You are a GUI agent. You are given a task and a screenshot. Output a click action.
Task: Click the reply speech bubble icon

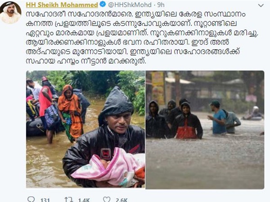tap(31, 199)
